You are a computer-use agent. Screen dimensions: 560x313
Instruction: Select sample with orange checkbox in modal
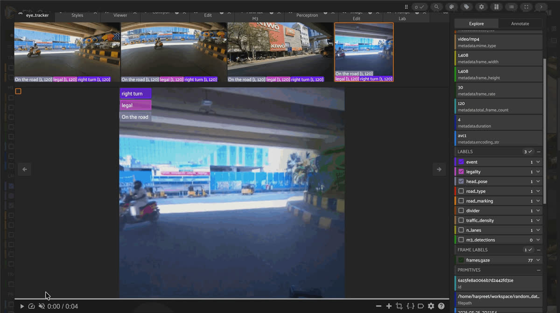(x=18, y=91)
